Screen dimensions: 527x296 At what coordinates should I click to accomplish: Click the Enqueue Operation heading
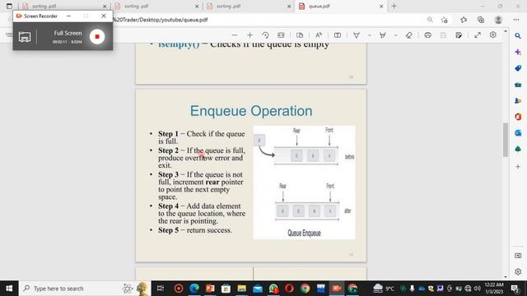click(x=251, y=111)
